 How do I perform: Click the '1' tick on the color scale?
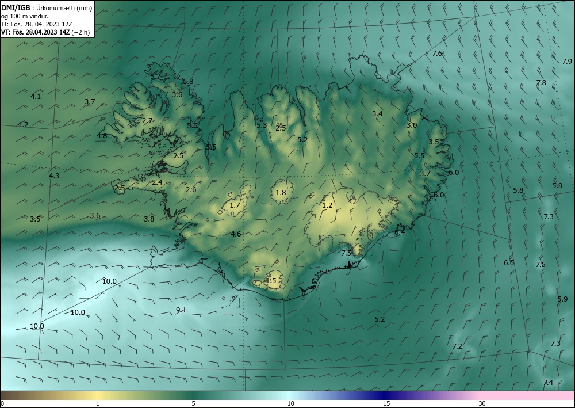coord(98,403)
